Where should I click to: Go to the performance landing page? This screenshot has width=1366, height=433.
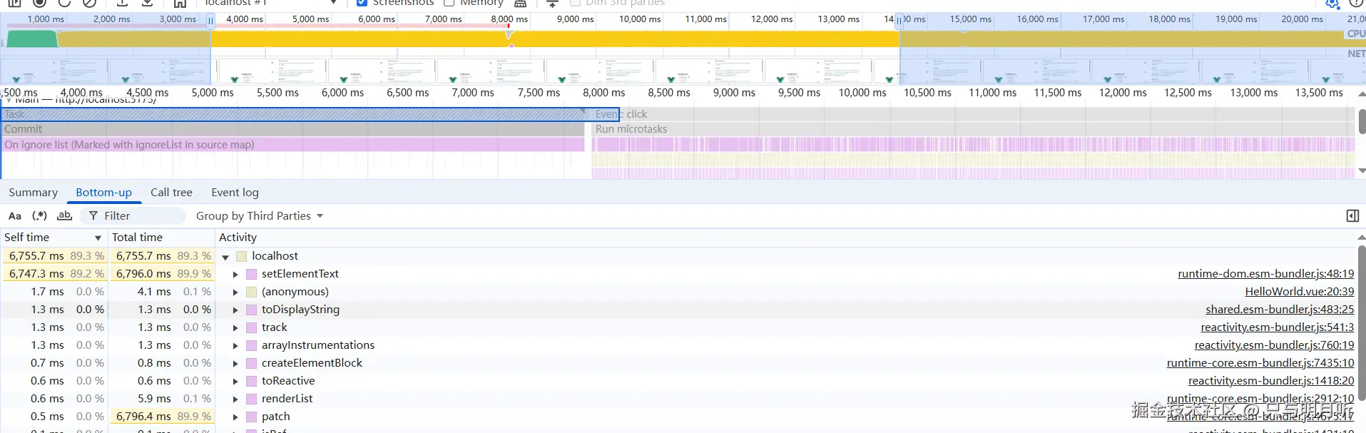[180, 3]
